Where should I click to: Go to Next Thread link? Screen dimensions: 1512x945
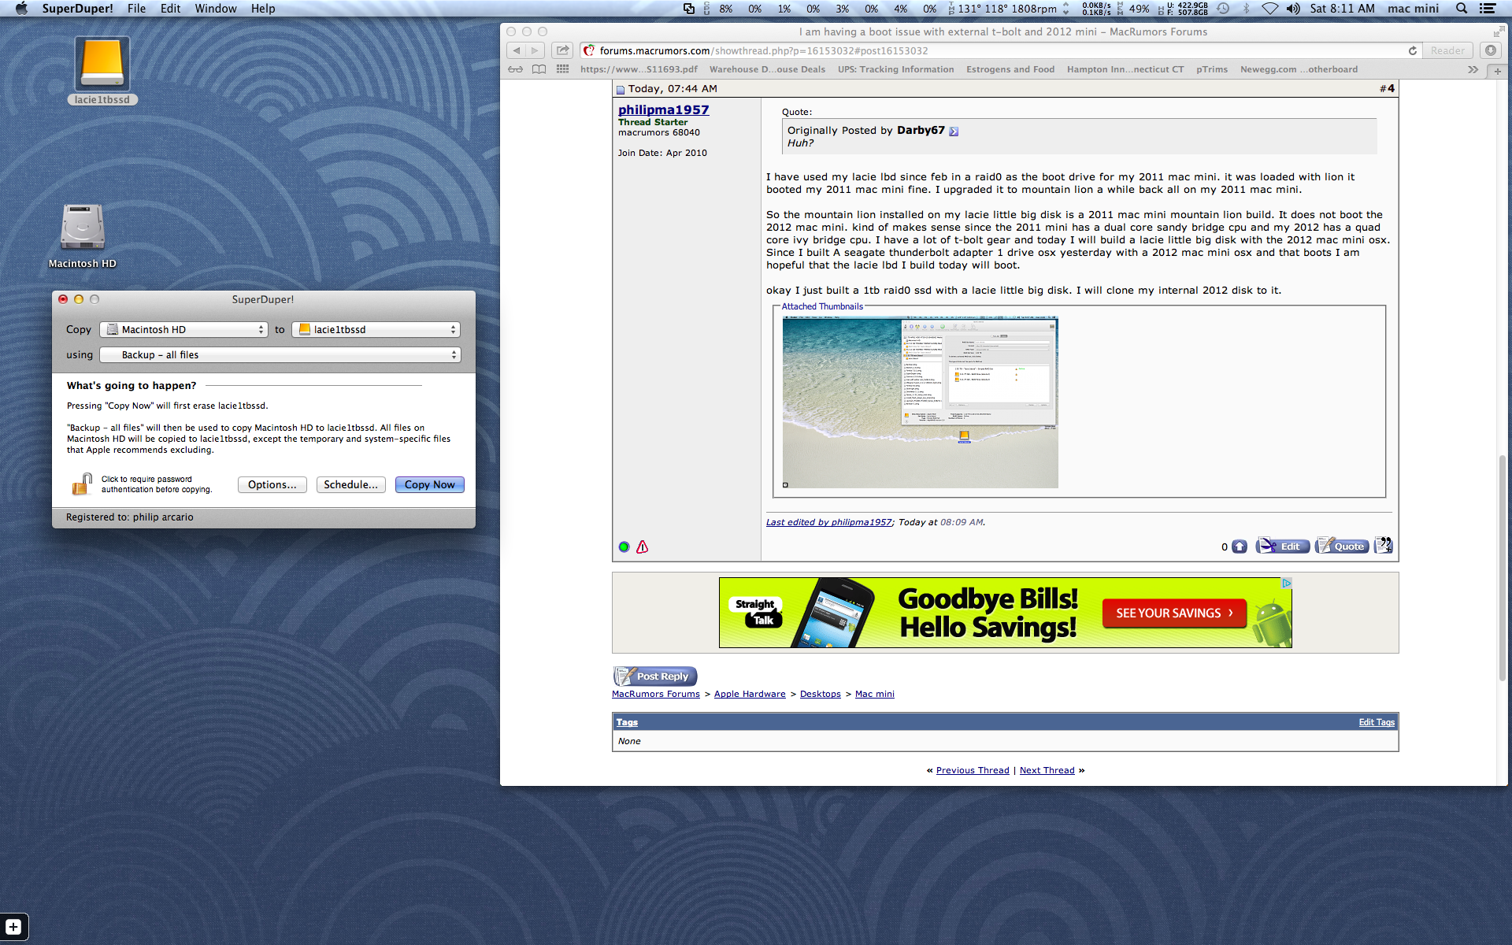pyautogui.click(x=1047, y=770)
